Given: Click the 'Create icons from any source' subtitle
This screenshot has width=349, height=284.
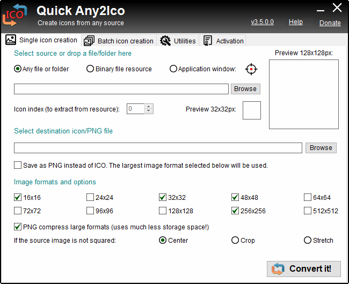Looking at the screenshot, I should [81, 23].
